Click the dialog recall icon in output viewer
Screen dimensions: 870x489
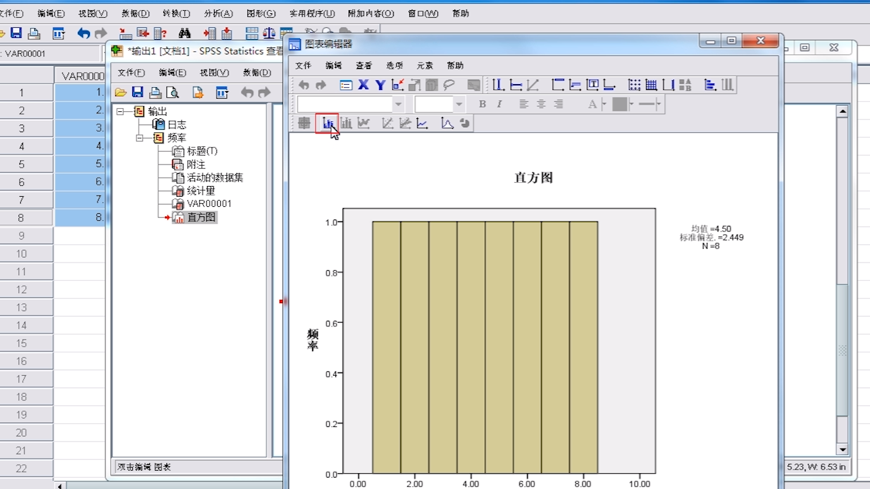(222, 92)
